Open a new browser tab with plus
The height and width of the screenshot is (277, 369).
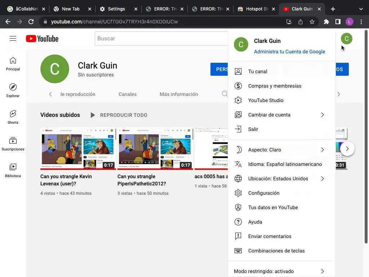[x=333, y=9]
